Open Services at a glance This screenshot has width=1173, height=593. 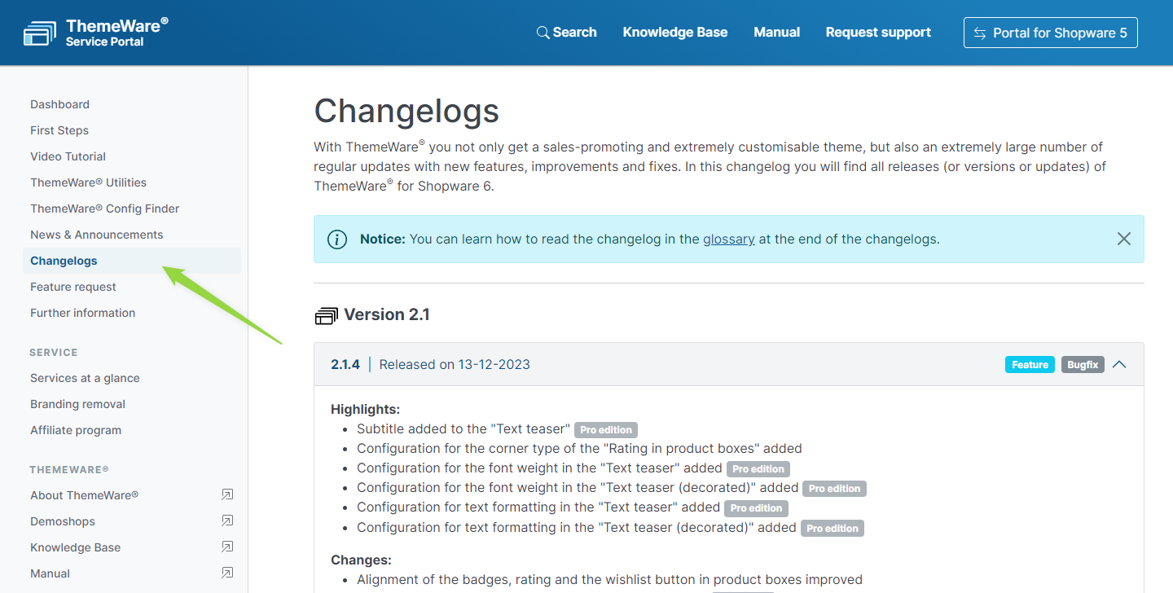click(x=86, y=378)
